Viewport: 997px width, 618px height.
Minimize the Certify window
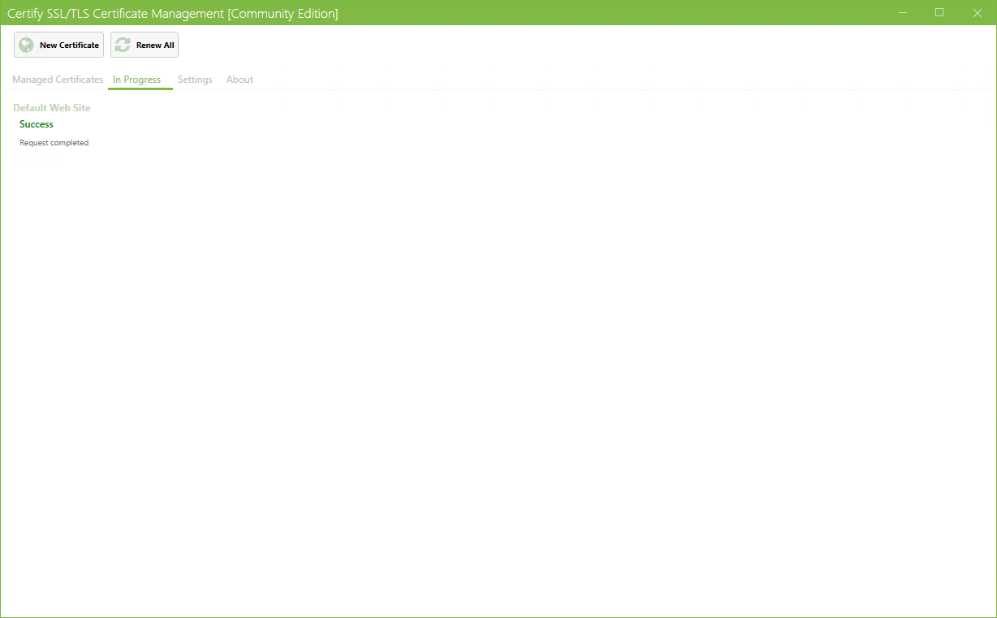[902, 13]
